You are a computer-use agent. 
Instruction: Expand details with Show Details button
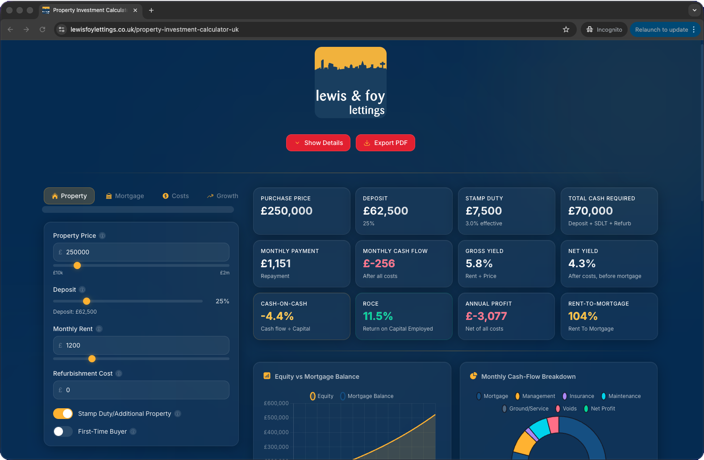coord(318,143)
